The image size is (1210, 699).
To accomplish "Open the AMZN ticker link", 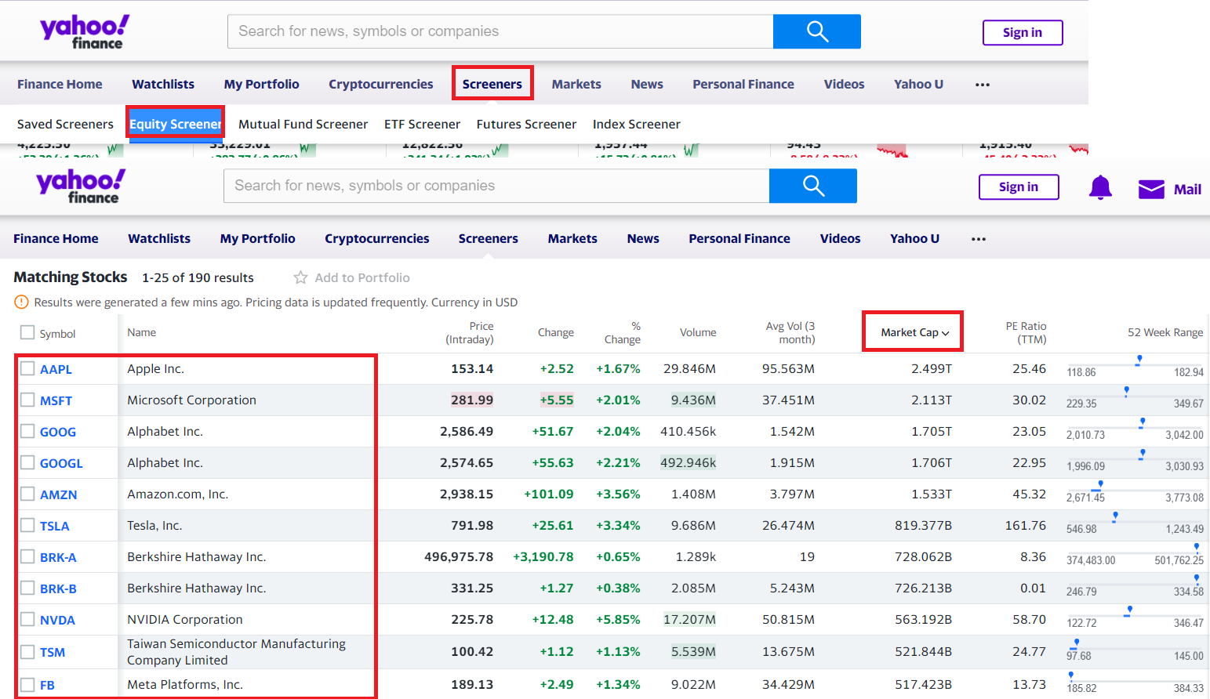I will click(x=59, y=494).
